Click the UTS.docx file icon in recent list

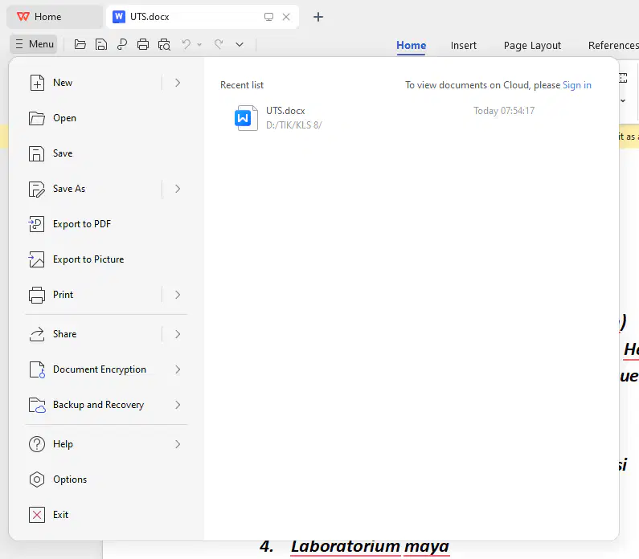click(246, 118)
